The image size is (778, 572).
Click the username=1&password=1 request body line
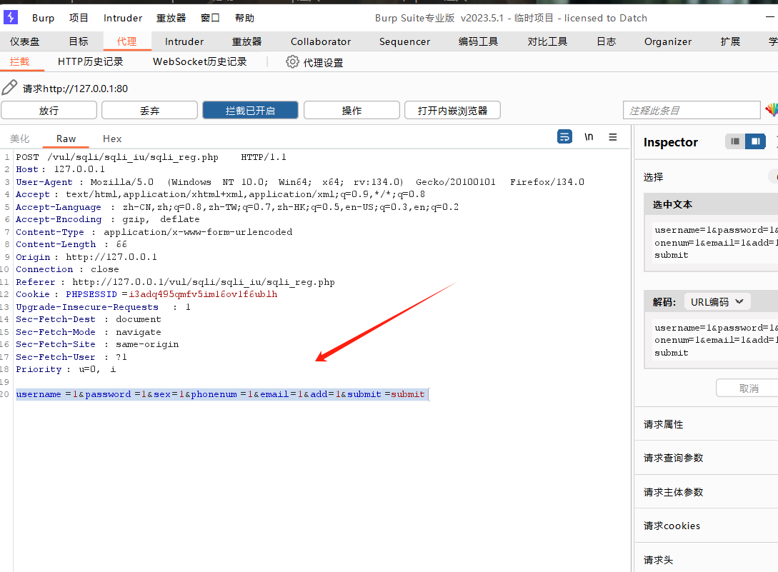[220, 394]
